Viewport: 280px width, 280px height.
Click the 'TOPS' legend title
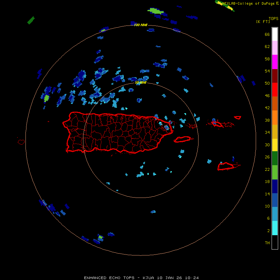(273, 18)
